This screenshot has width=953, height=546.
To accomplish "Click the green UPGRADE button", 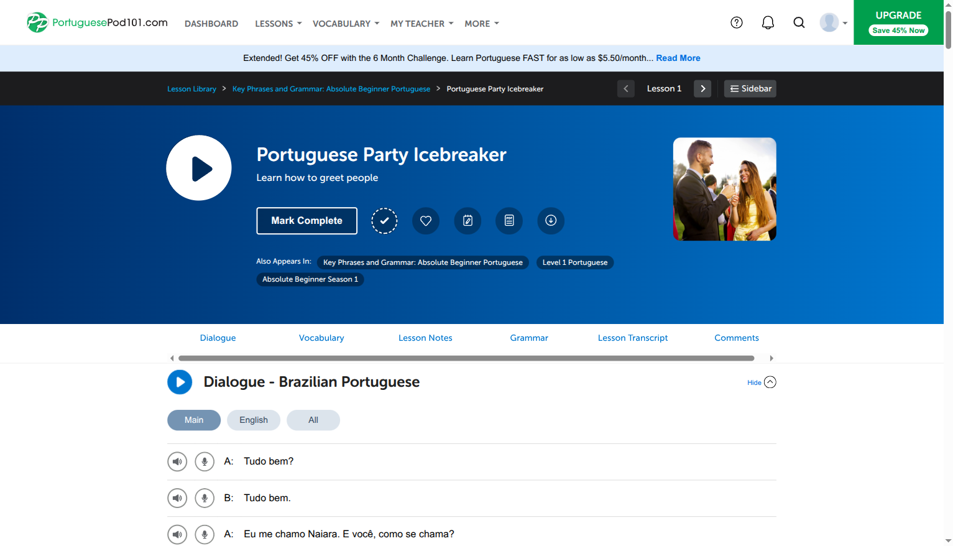I will tap(898, 22).
